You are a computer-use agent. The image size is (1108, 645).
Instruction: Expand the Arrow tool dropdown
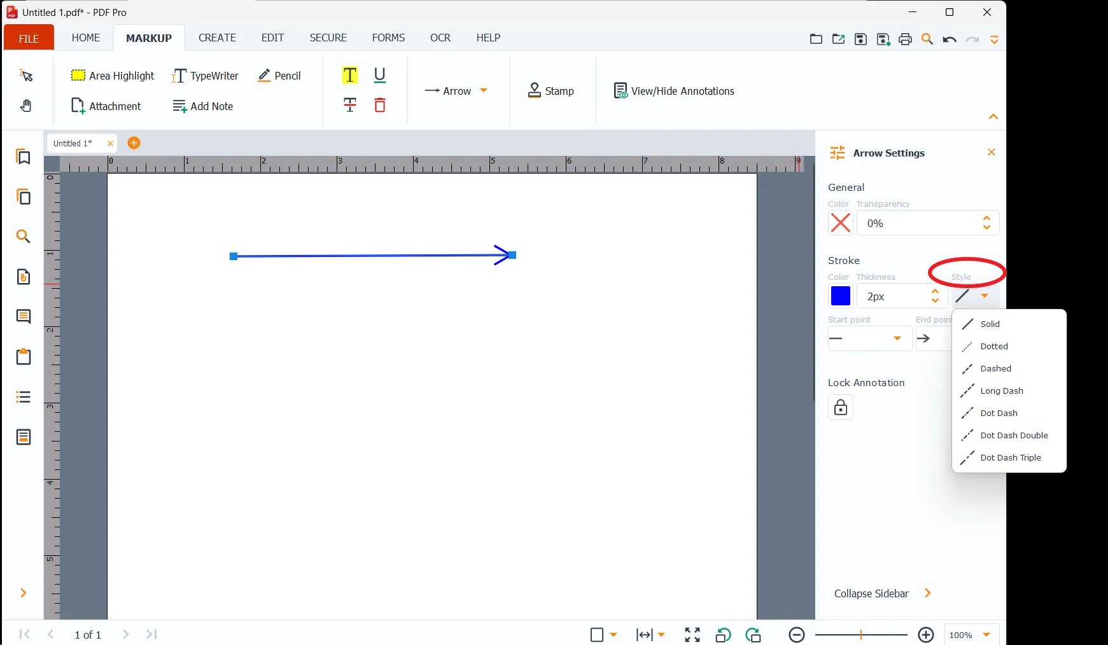click(x=484, y=90)
